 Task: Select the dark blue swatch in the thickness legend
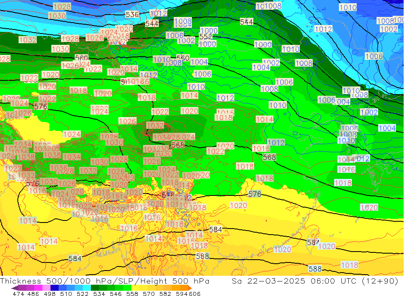click(x=55, y=288)
